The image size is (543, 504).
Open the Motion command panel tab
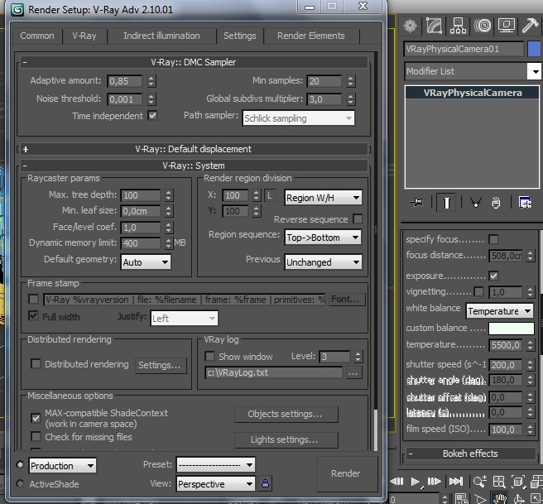pyautogui.click(x=483, y=26)
